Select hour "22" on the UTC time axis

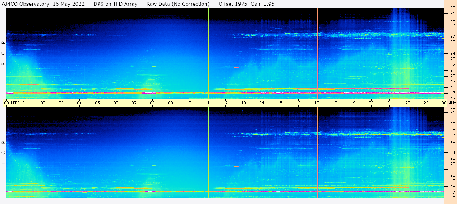point(408,103)
